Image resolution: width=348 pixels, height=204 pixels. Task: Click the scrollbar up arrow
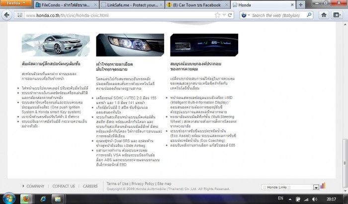[x=345, y=24]
